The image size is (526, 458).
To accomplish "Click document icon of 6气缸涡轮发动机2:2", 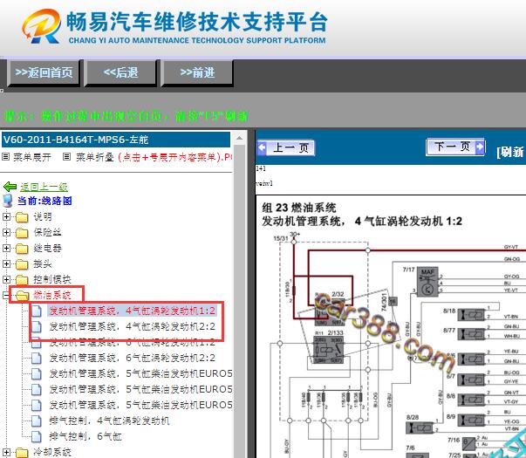I will pos(37,358).
